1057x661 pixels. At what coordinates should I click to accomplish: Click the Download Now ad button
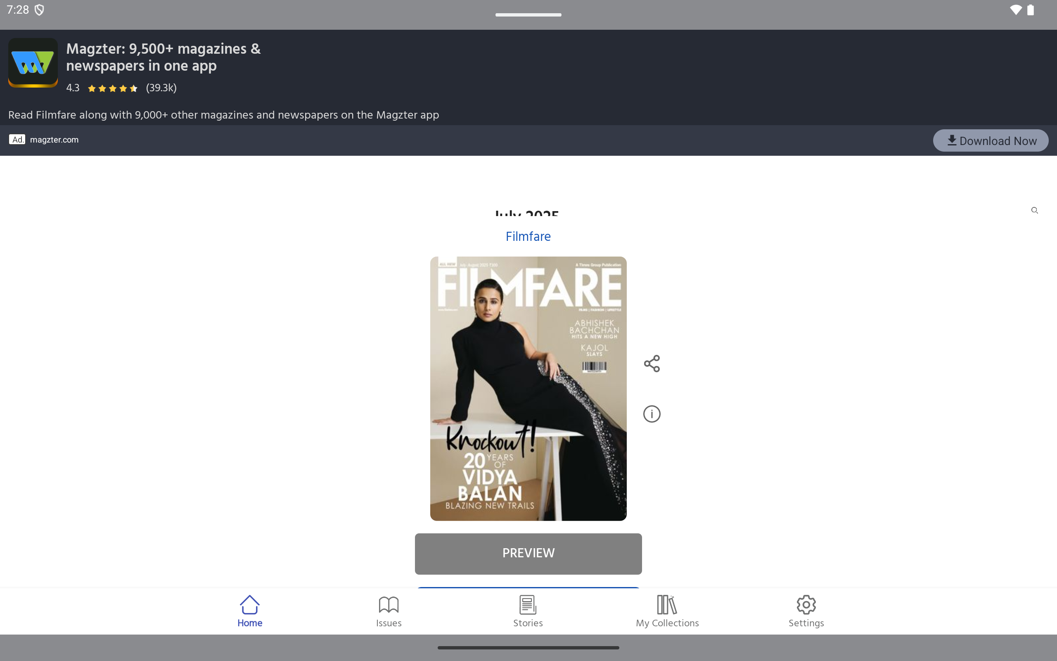990,141
